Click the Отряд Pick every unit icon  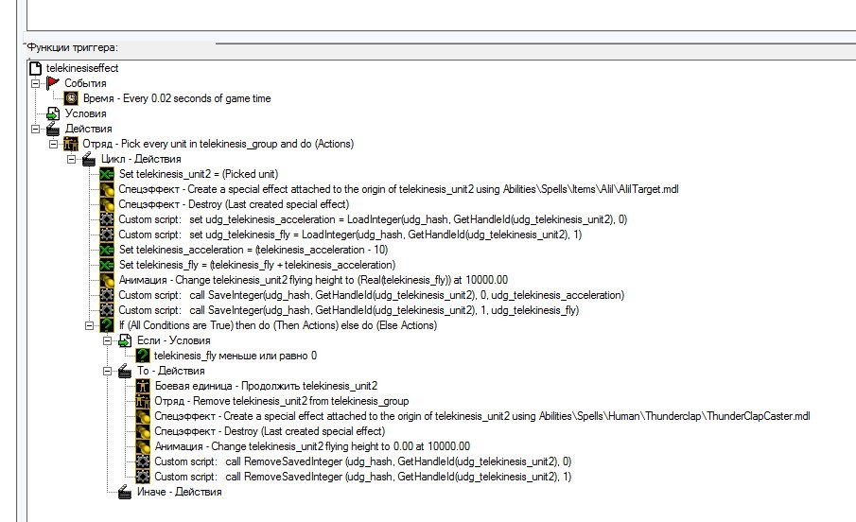pos(71,144)
